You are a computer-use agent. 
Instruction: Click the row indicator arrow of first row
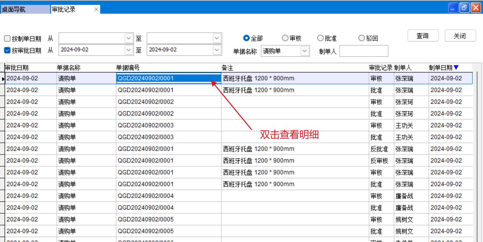3,79
